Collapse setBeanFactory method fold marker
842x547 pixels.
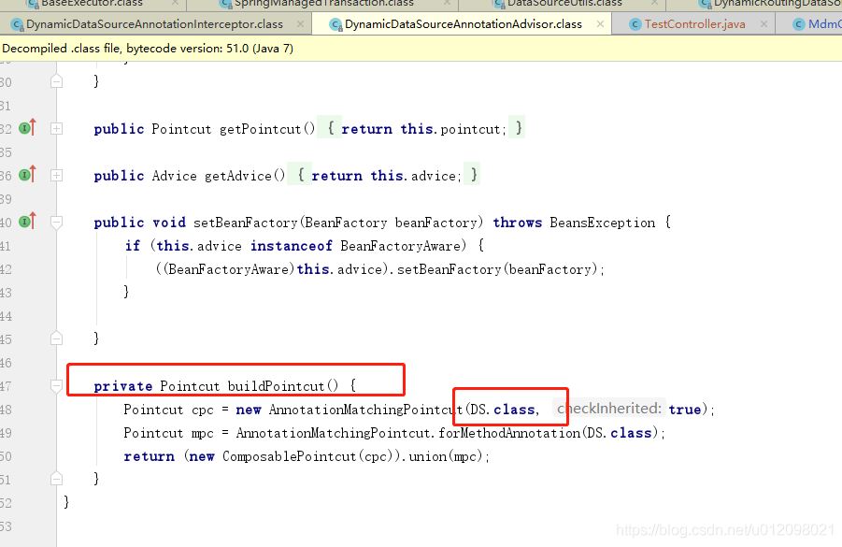(56, 222)
